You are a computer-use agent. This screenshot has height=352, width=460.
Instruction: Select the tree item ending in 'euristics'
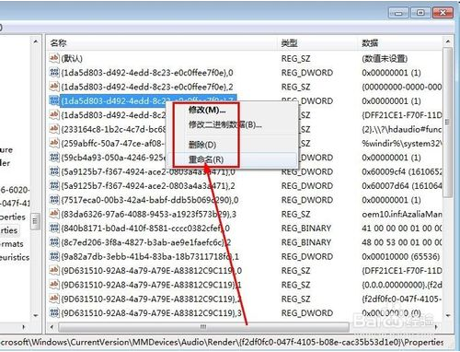coord(15,257)
